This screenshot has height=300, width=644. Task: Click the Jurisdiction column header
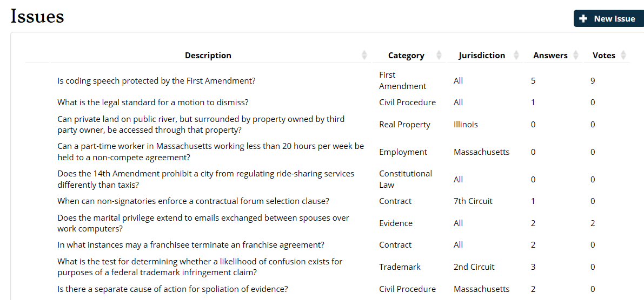482,56
